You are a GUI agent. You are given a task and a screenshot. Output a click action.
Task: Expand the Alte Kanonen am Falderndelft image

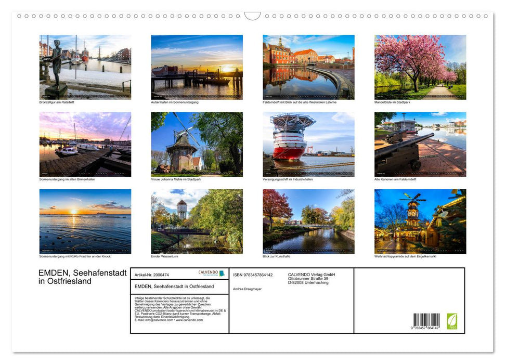coord(420,144)
